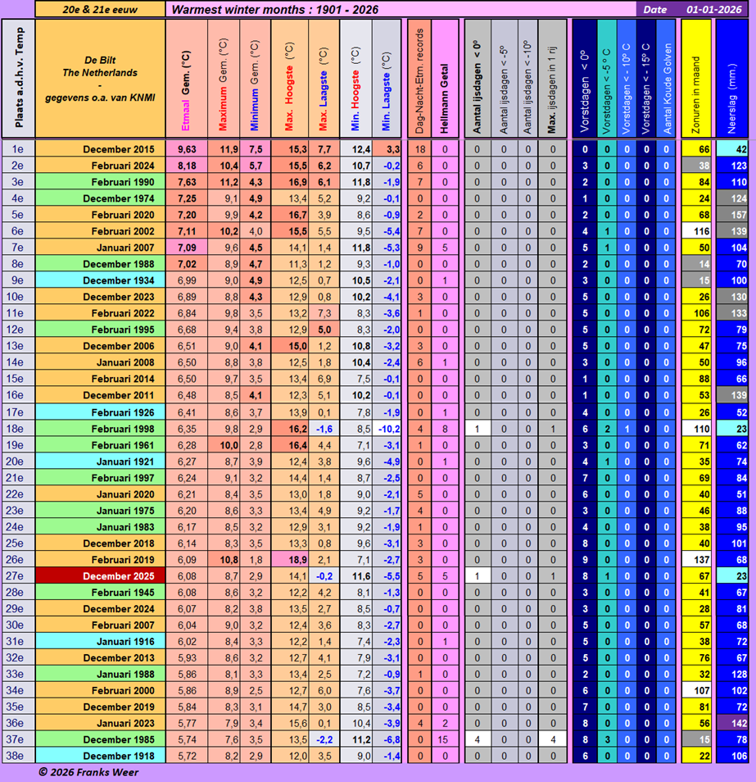756x782 pixels.
Task: Click the 'Vorstdagen < 0°C' column header
Action: click(584, 79)
